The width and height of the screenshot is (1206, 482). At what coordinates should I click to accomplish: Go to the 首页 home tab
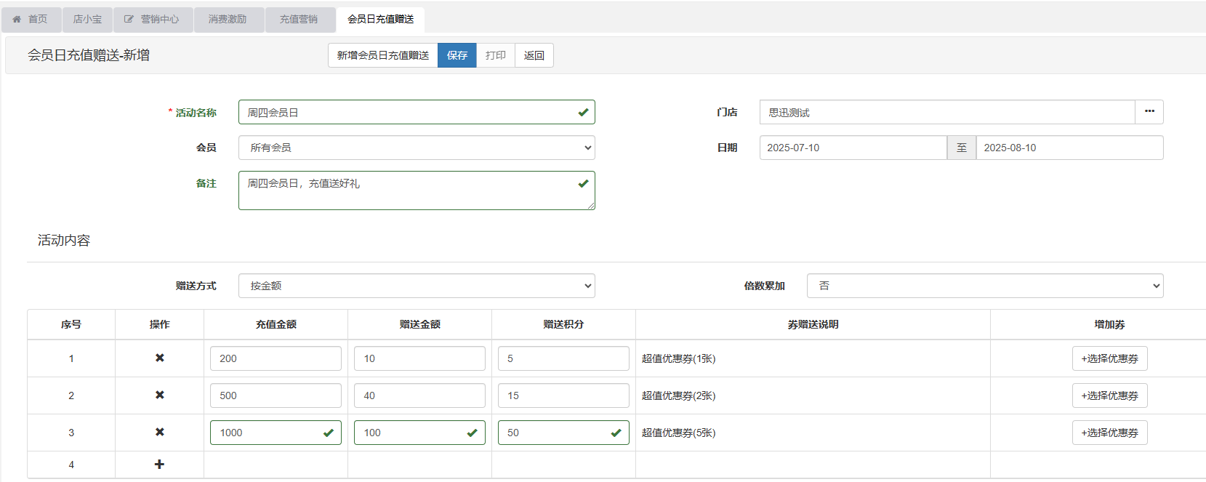[x=31, y=20]
